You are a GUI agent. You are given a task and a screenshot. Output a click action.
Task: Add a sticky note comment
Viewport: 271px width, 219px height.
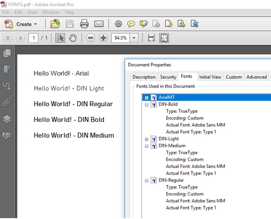[131, 24]
